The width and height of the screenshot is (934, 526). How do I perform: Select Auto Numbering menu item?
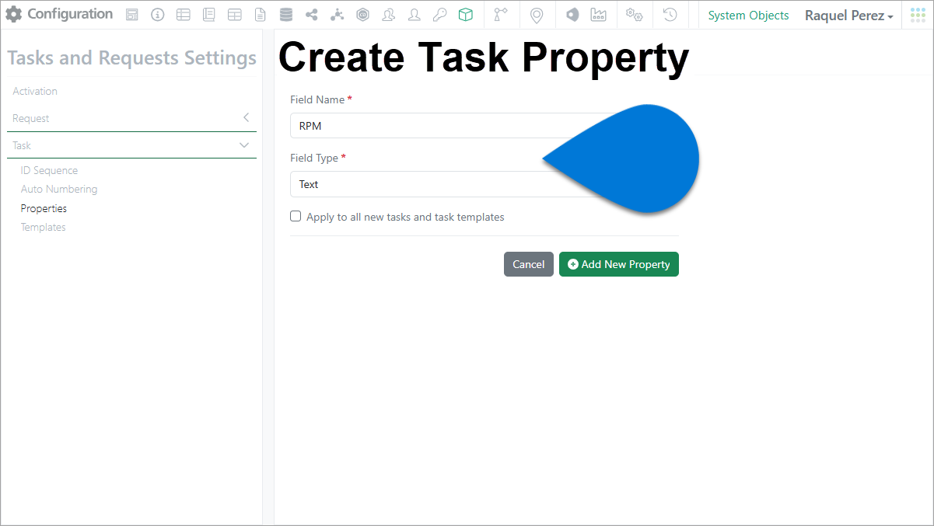point(59,189)
